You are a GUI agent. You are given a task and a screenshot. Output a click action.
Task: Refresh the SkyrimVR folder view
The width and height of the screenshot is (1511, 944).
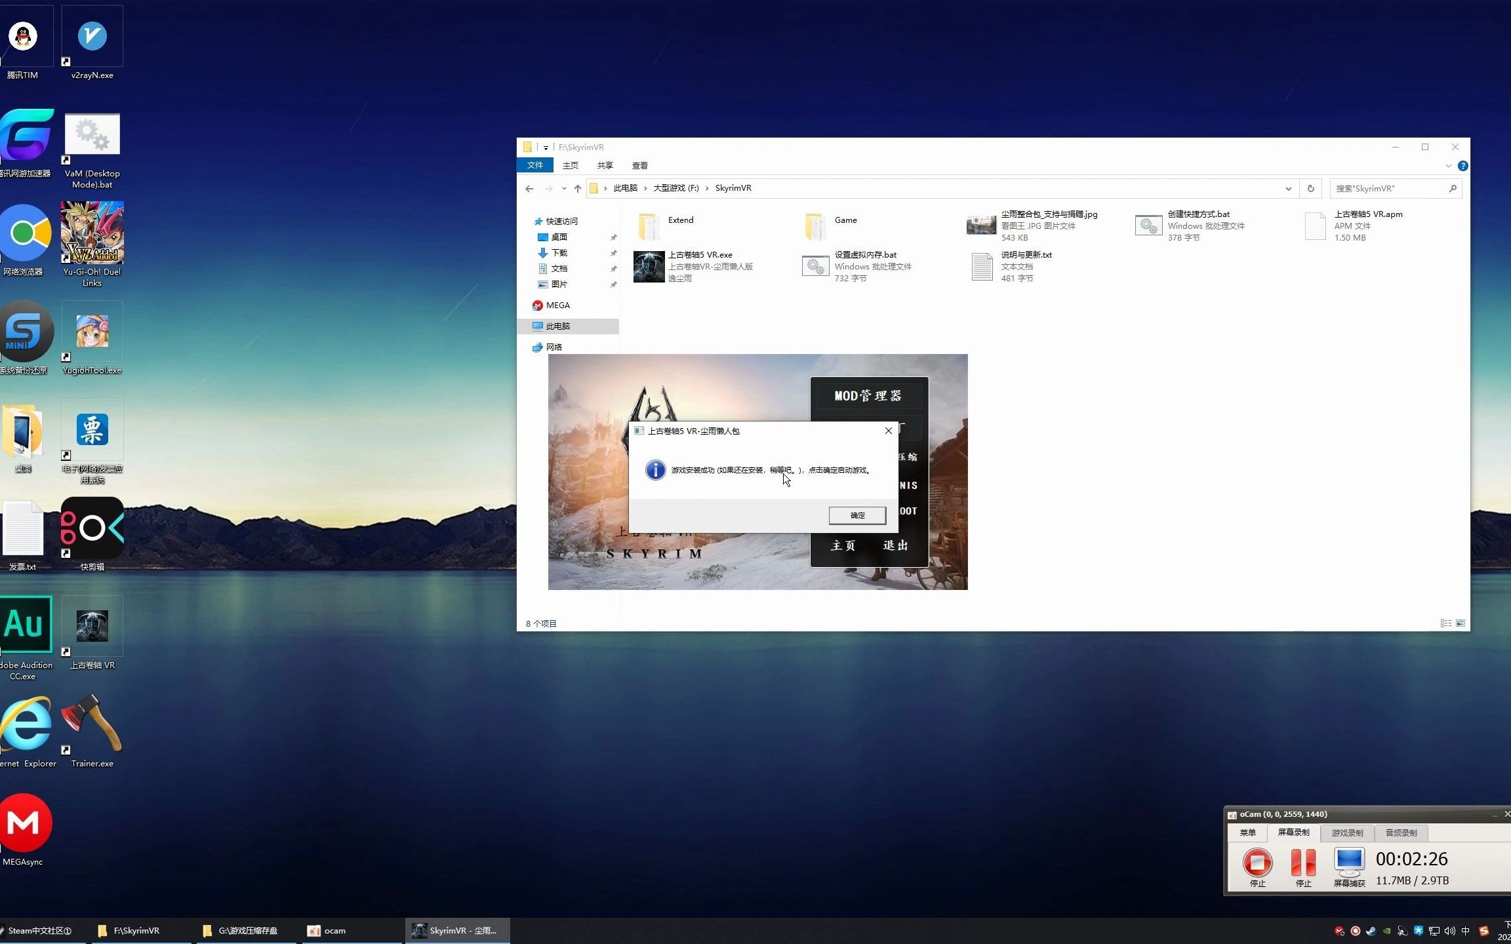click(x=1310, y=189)
